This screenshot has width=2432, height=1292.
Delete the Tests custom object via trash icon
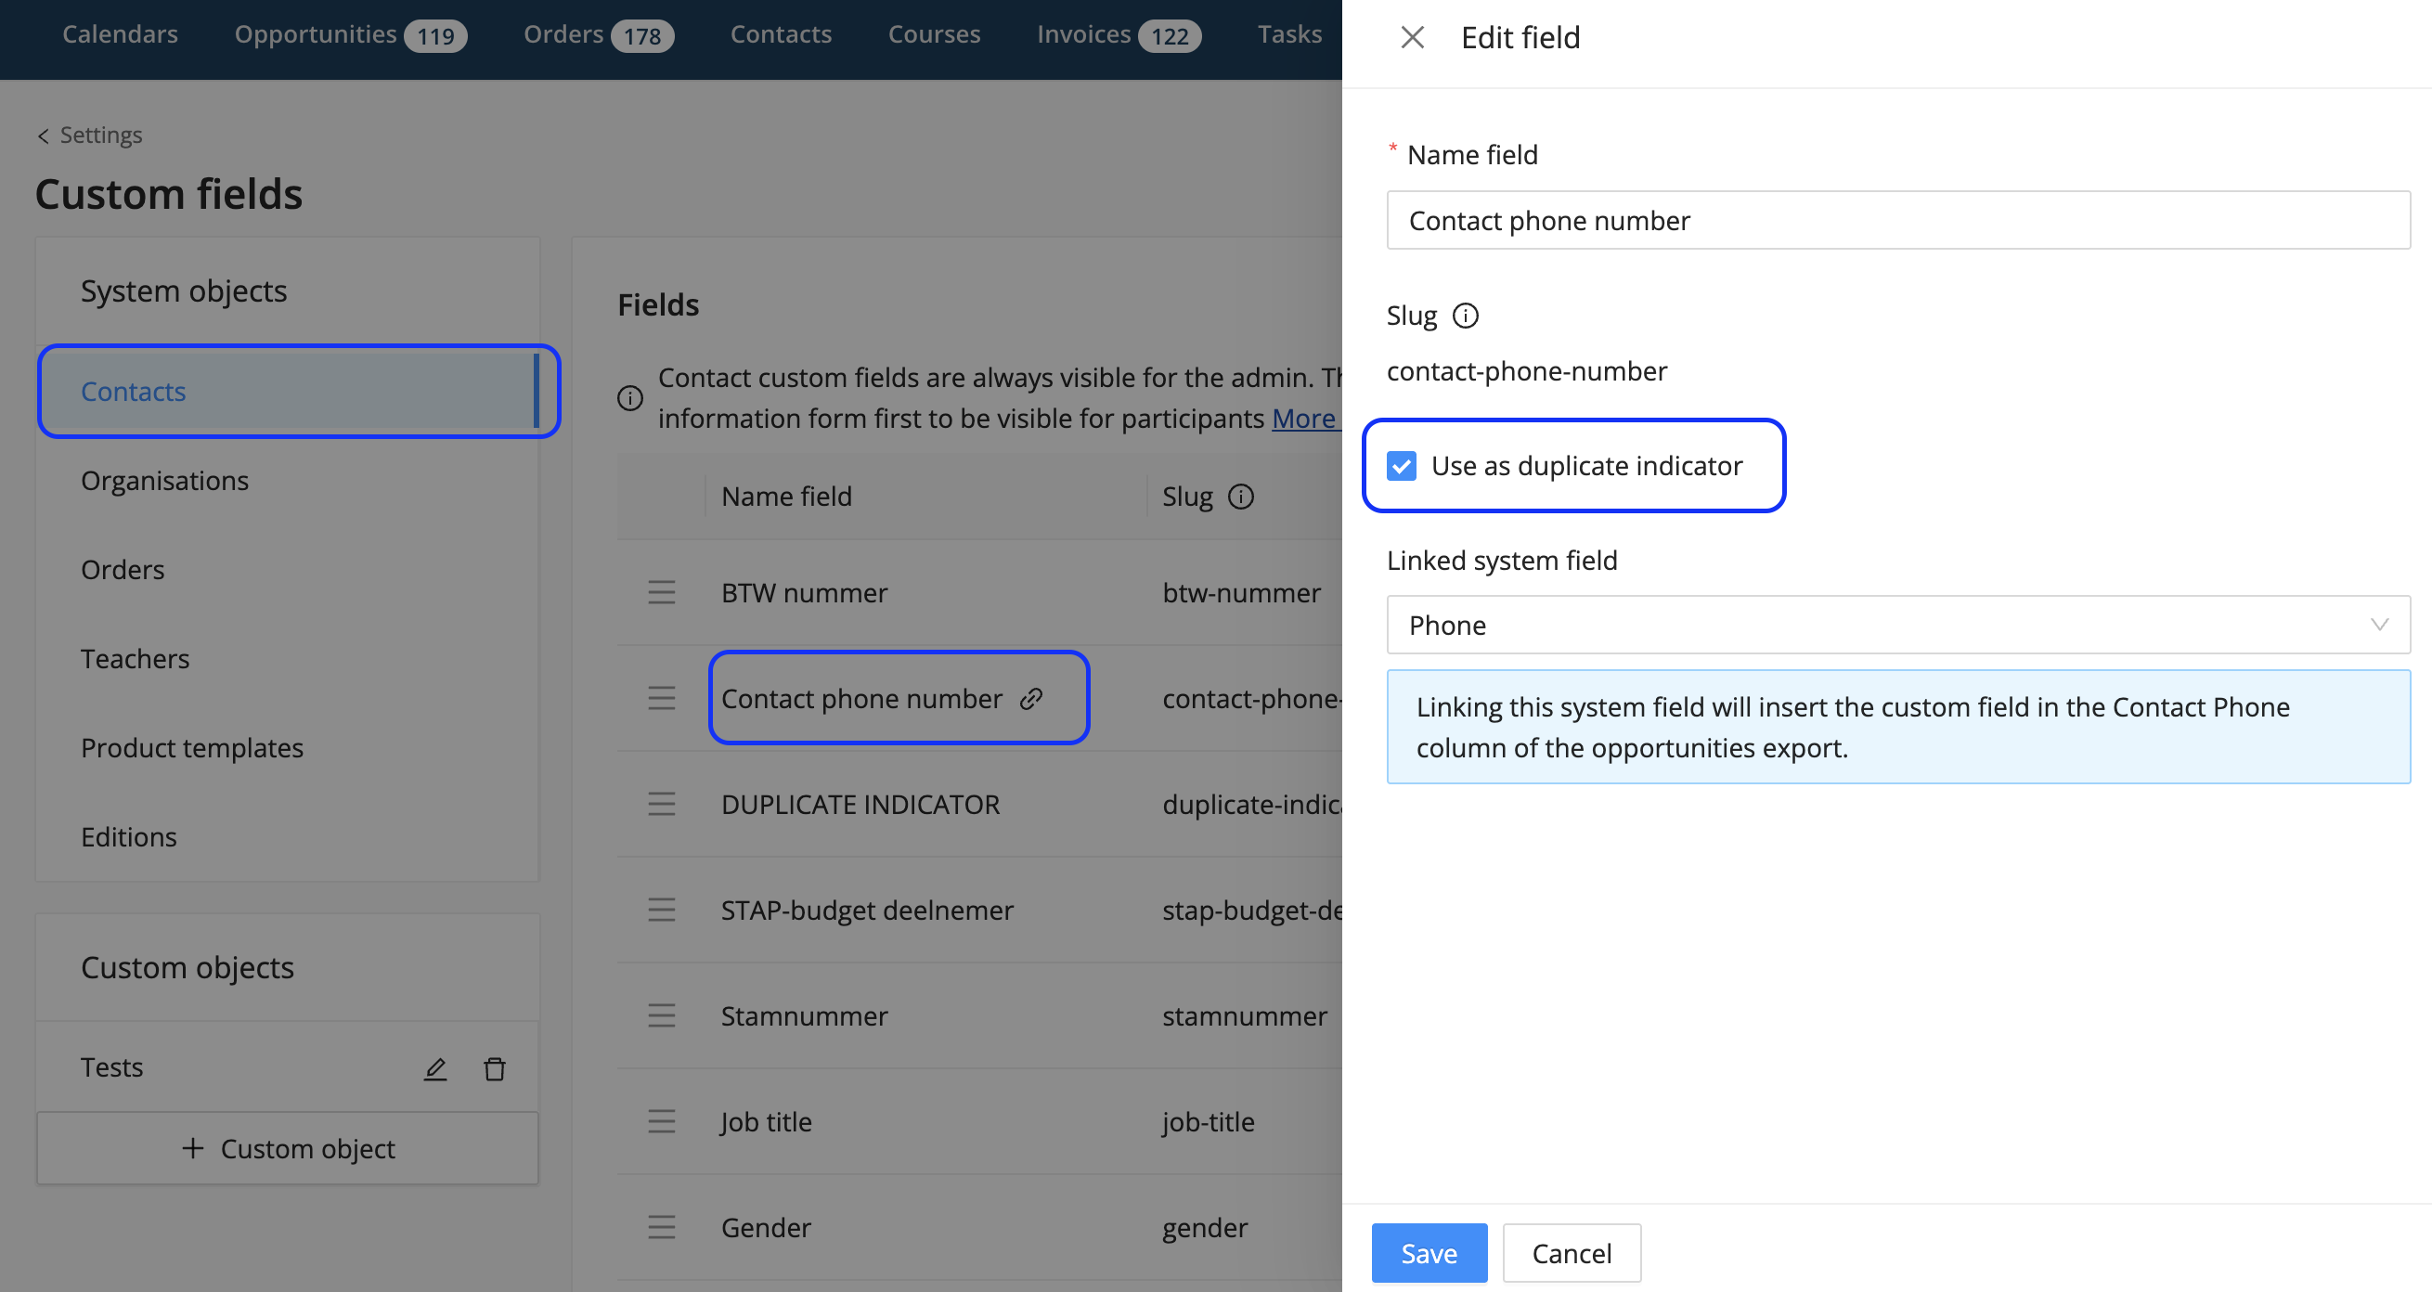tap(495, 1068)
